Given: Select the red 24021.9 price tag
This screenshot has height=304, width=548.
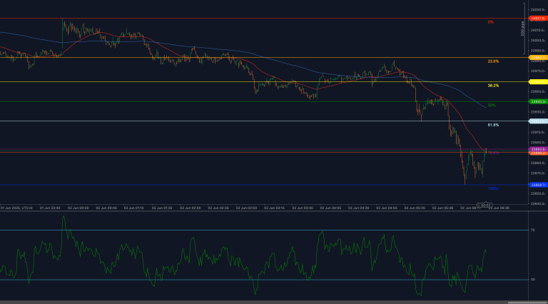Looking at the screenshot, I should click(x=538, y=18).
